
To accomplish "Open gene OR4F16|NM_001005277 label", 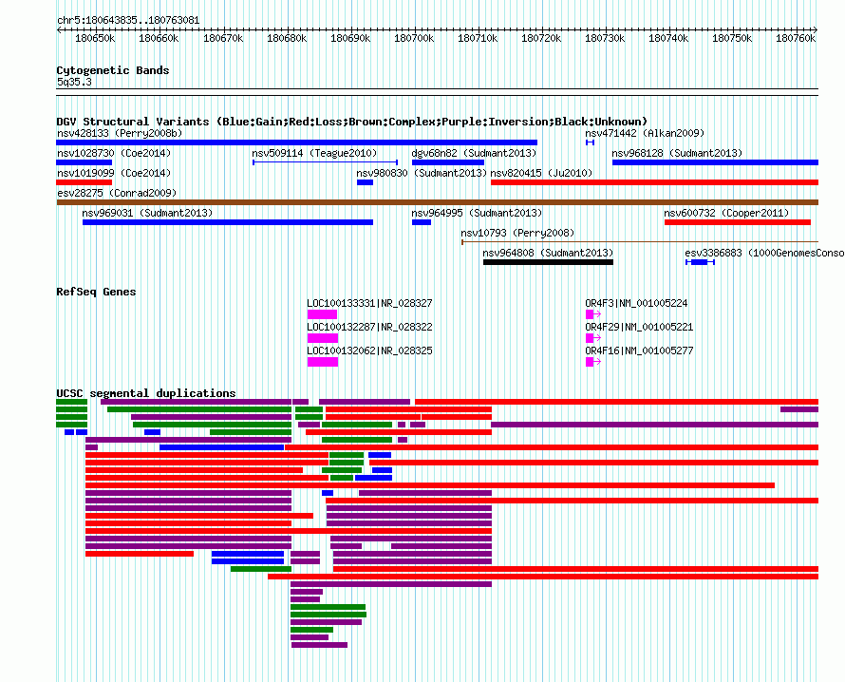I will click(x=639, y=350).
